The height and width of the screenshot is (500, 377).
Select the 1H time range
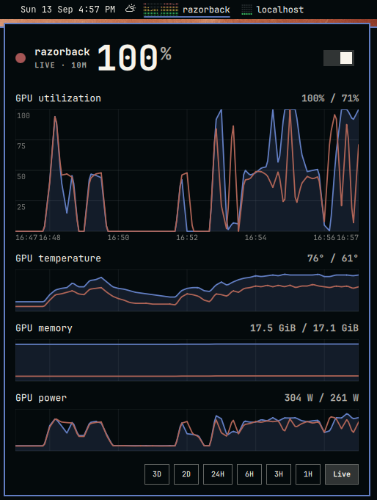click(308, 474)
